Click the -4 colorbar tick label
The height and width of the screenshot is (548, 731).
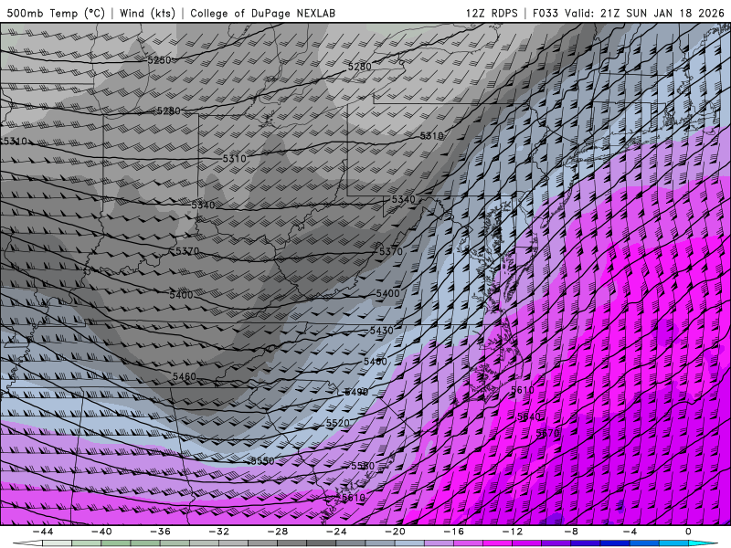click(630, 532)
